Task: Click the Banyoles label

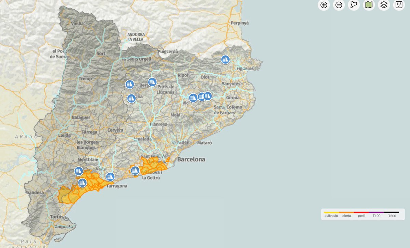Action: tap(231, 84)
